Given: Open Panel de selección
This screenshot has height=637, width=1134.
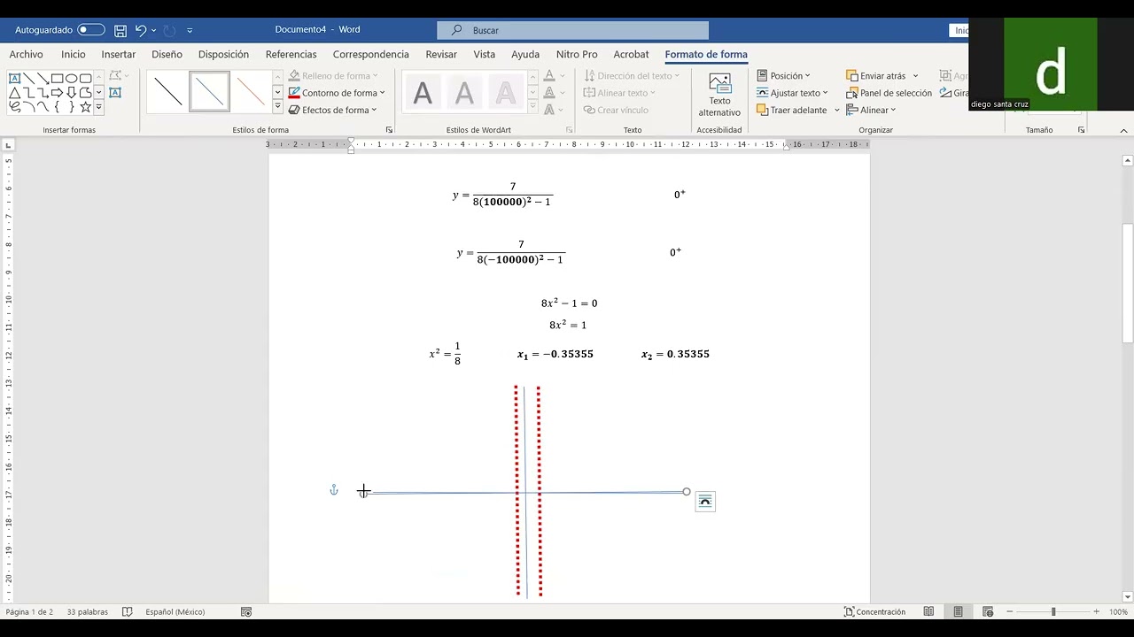Looking at the screenshot, I should (889, 93).
